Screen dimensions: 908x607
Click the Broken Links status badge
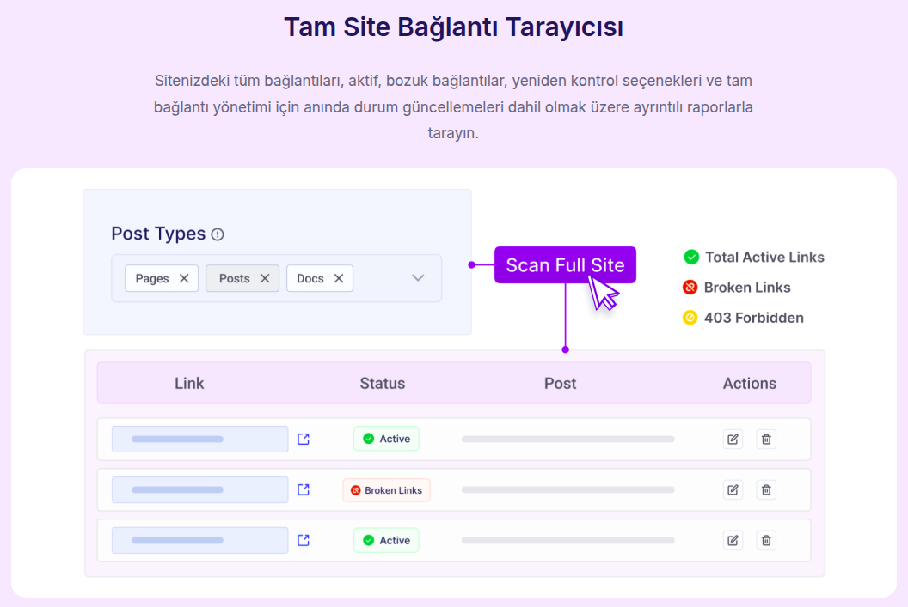pyautogui.click(x=386, y=489)
